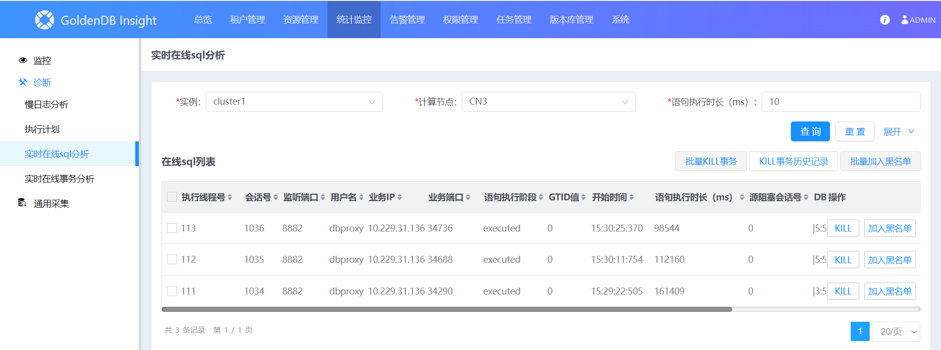Open the 租户管理 top menu
The image size is (941, 350).
(x=248, y=20)
